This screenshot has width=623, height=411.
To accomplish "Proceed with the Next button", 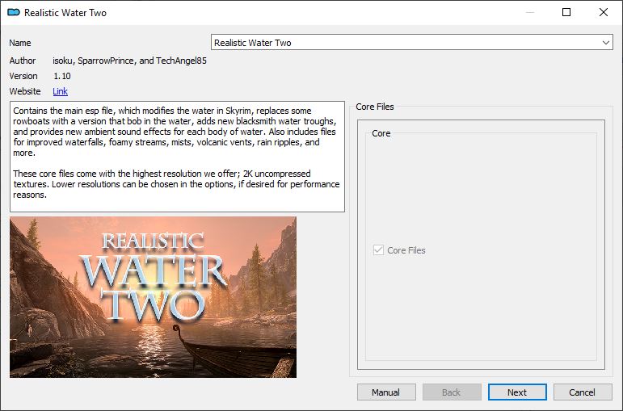I will pyautogui.click(x=517, y=392).
